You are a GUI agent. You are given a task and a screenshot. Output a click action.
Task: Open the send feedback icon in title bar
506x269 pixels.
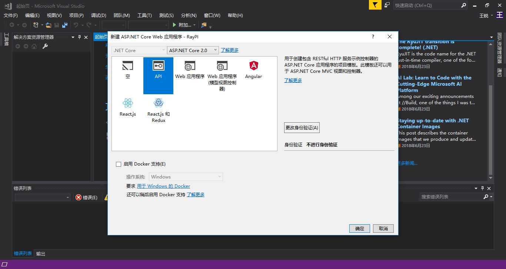point(387,5)
